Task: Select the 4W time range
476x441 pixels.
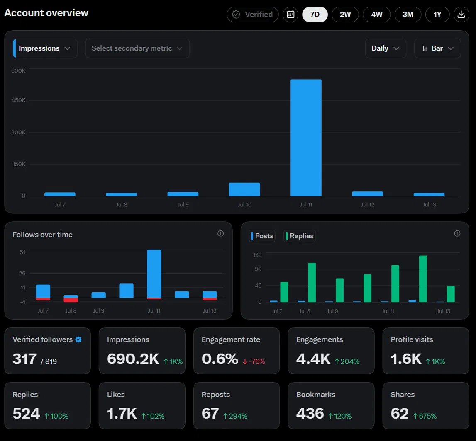Action: click(x=377, y=14)
